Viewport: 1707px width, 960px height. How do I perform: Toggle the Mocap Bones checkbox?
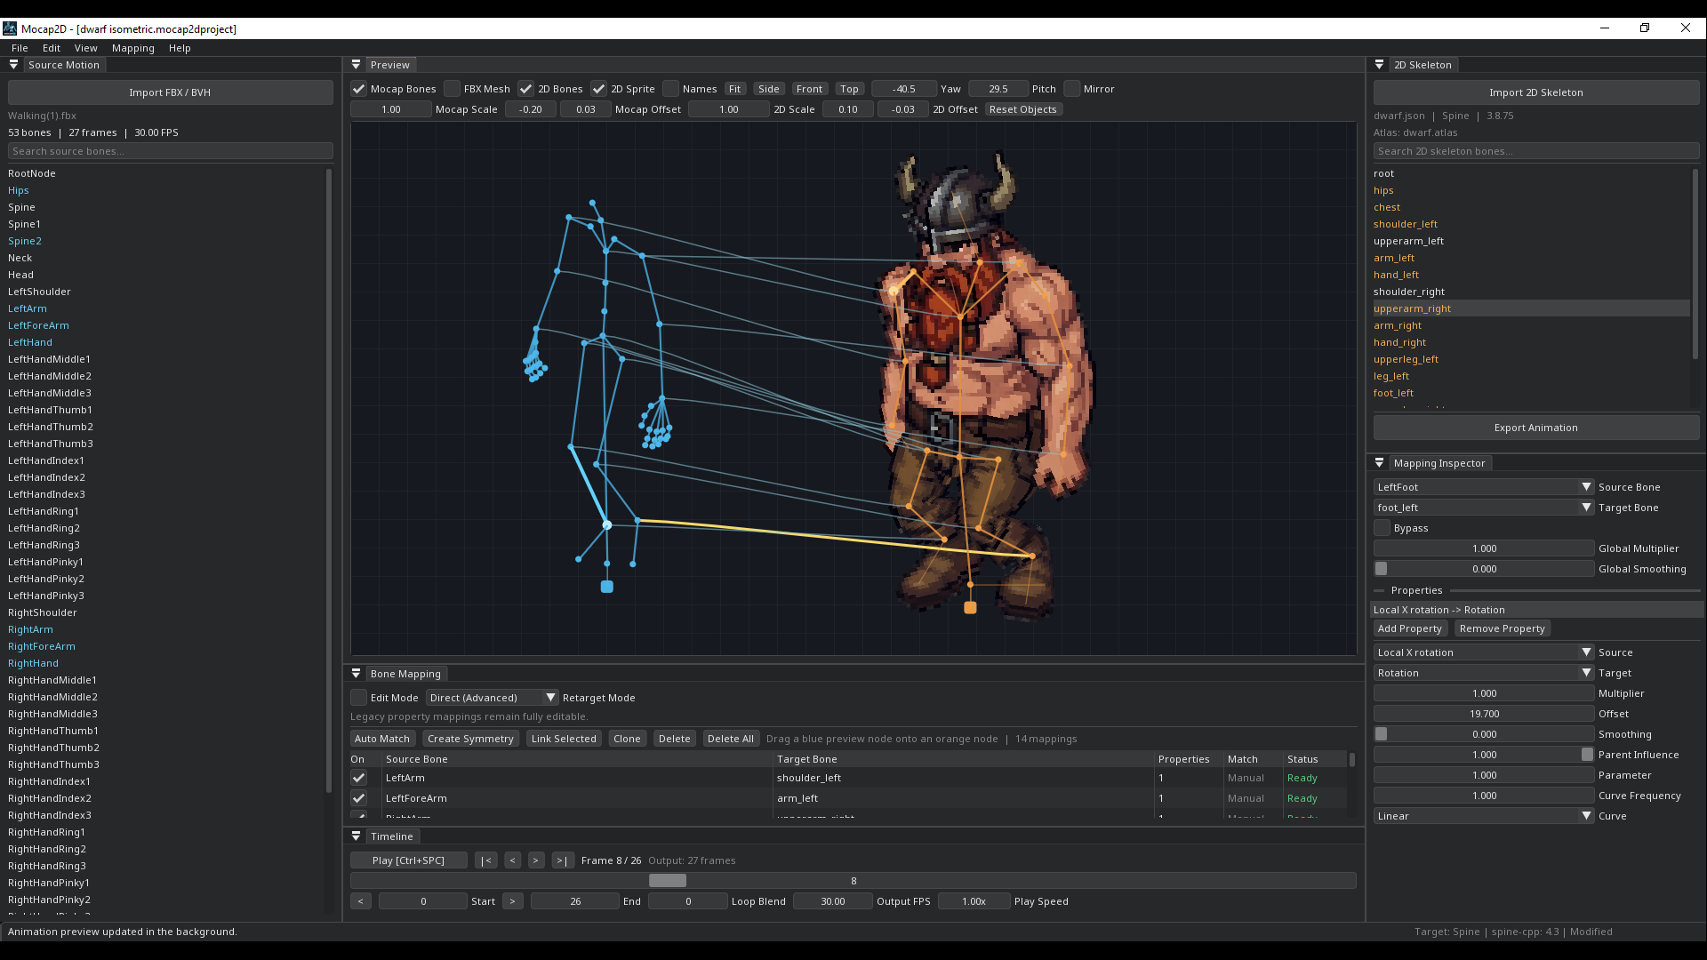(359, 89)
